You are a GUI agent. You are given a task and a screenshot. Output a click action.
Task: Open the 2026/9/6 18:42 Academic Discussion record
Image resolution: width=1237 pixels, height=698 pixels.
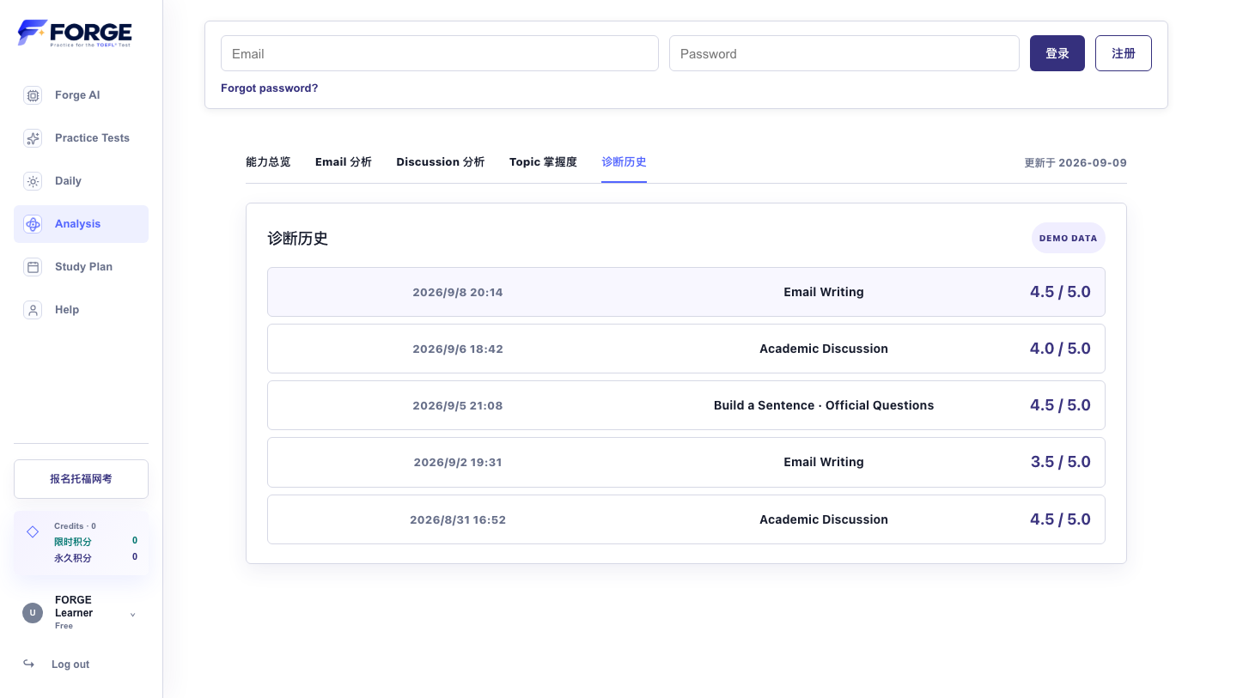[x=686, y=349]
